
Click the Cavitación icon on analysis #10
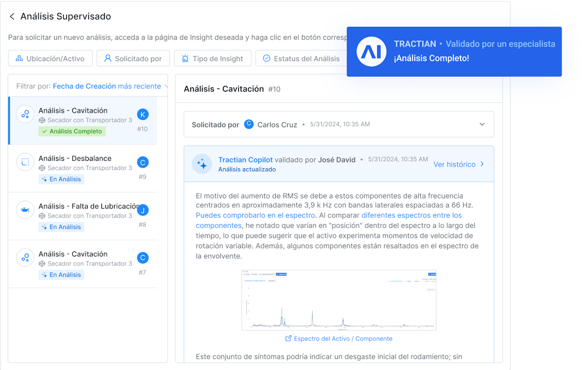pos(25,115)
